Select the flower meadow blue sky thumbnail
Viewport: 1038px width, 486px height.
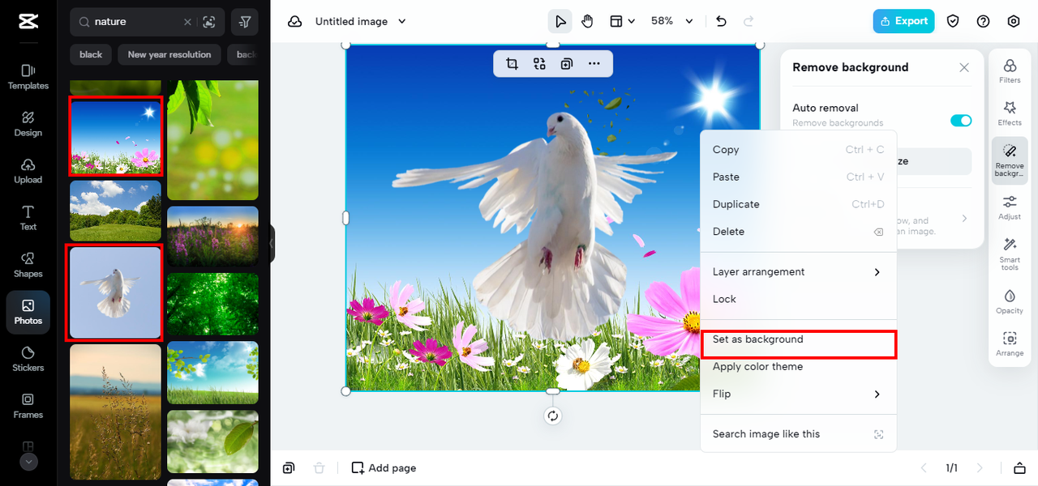(115, 137)
